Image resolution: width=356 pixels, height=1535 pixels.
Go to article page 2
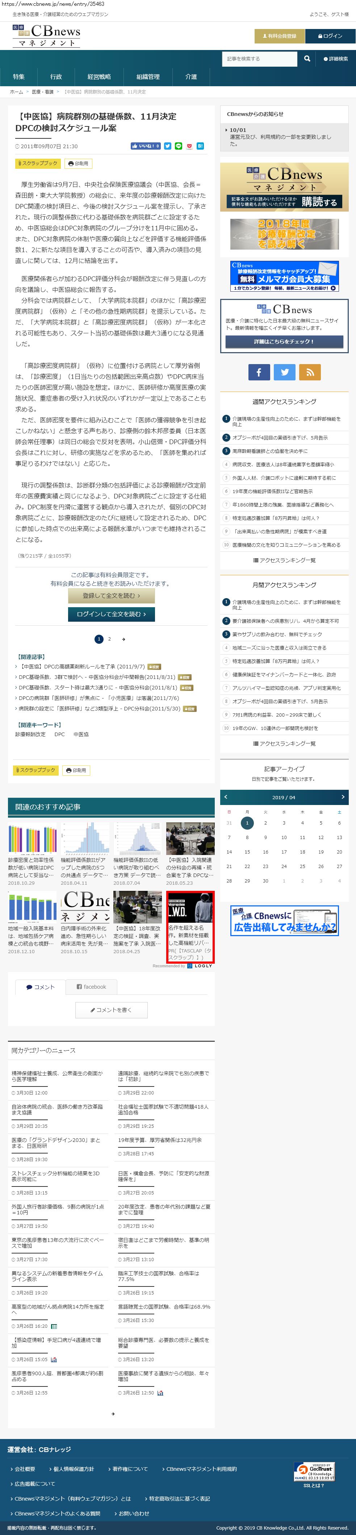[109, 639]
